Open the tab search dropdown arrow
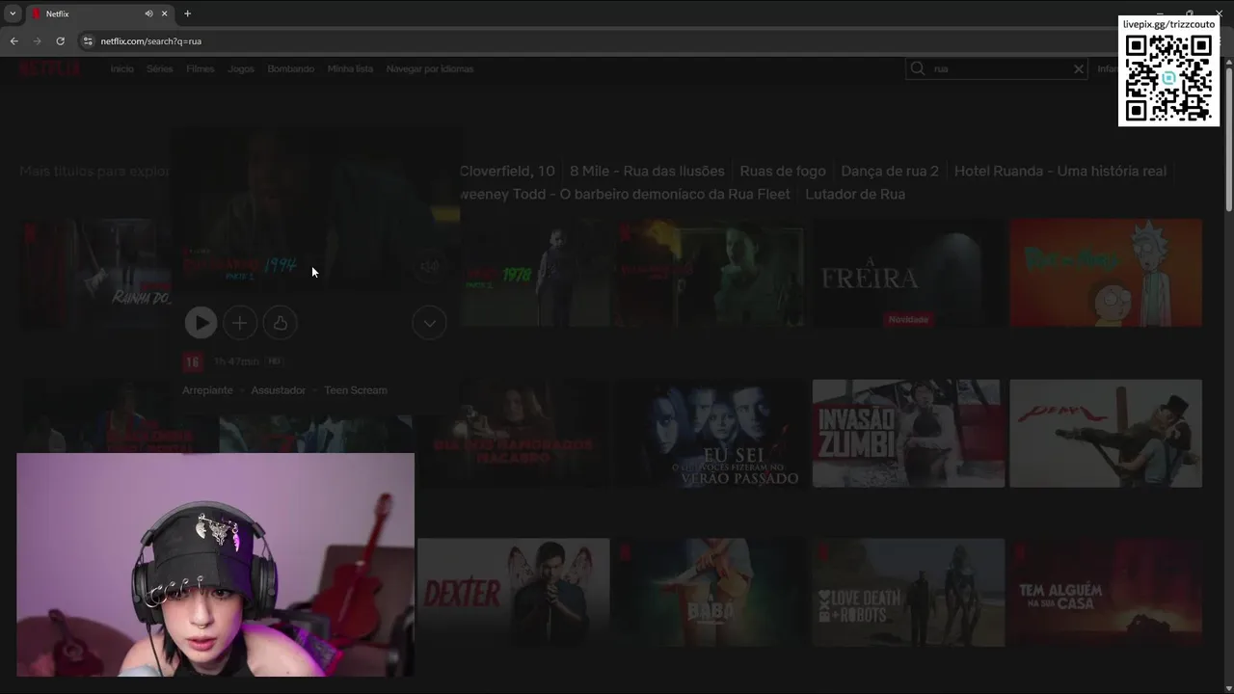 tap(12, 13)
